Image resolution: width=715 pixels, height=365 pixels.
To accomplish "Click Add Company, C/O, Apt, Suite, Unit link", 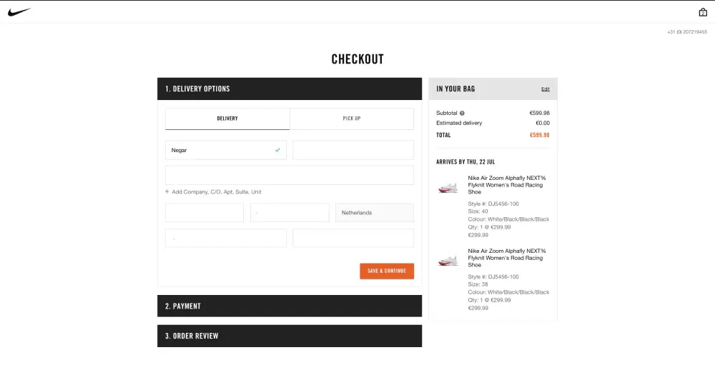I will tap(217, 192).
